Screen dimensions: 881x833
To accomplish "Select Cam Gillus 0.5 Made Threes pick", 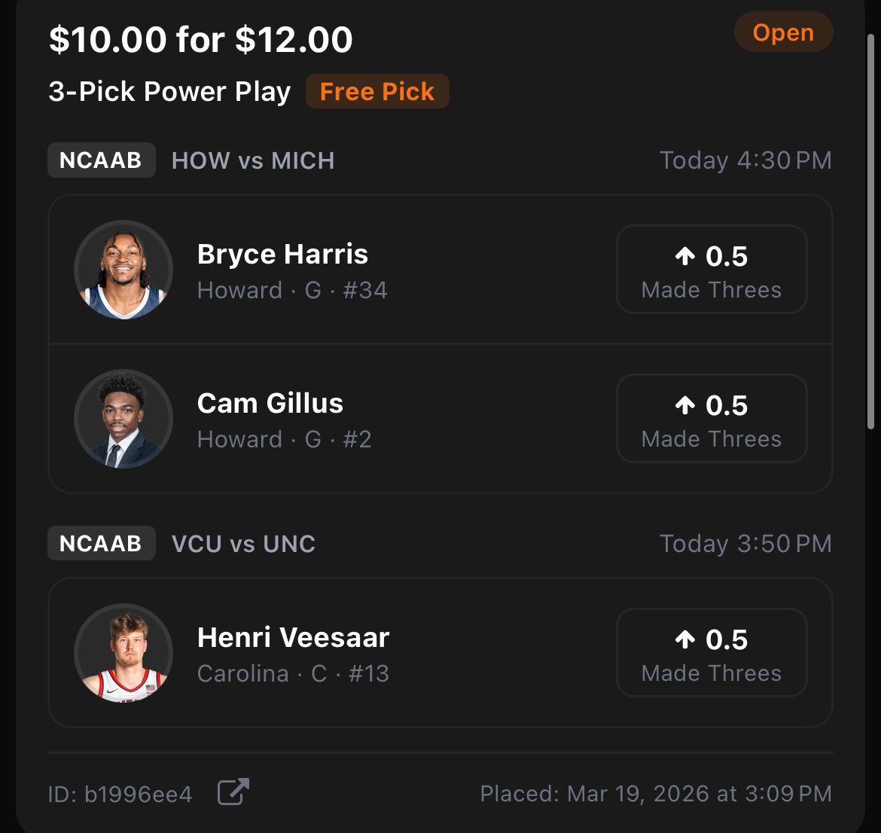I will [x=712, y=419].
